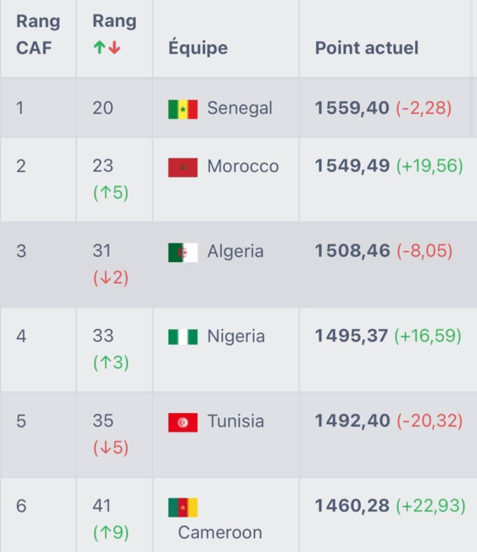The image size is (477, 552).
Task: Open the Nigeria team name
Action: [x=236, y=336]
